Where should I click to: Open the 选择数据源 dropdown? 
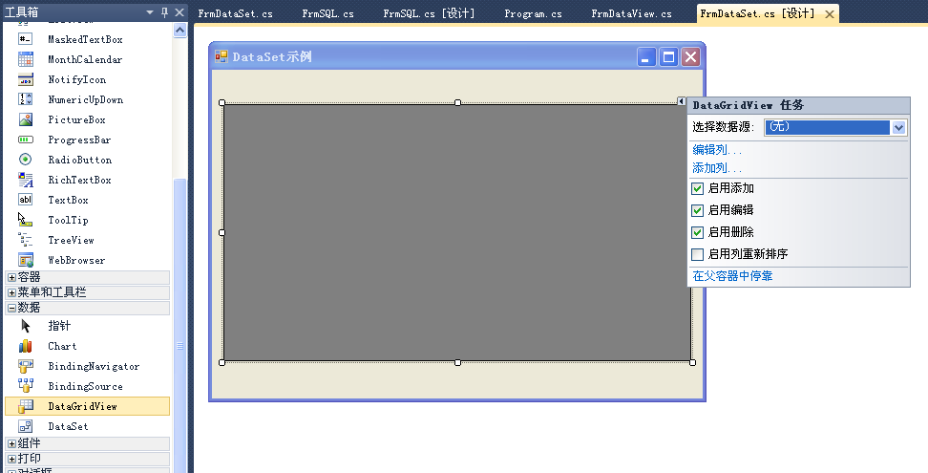pos(898,127)
